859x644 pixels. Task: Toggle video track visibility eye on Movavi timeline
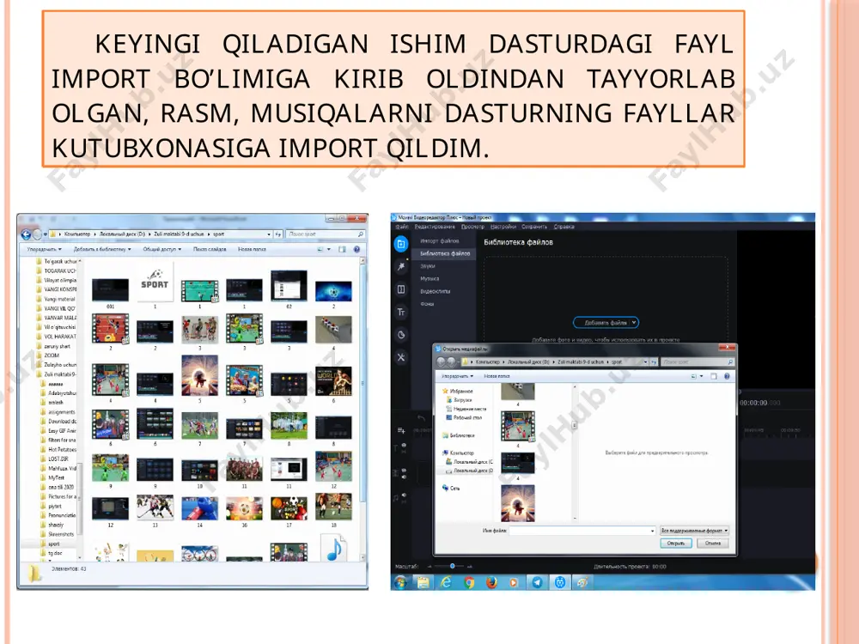tap(405, 470)
